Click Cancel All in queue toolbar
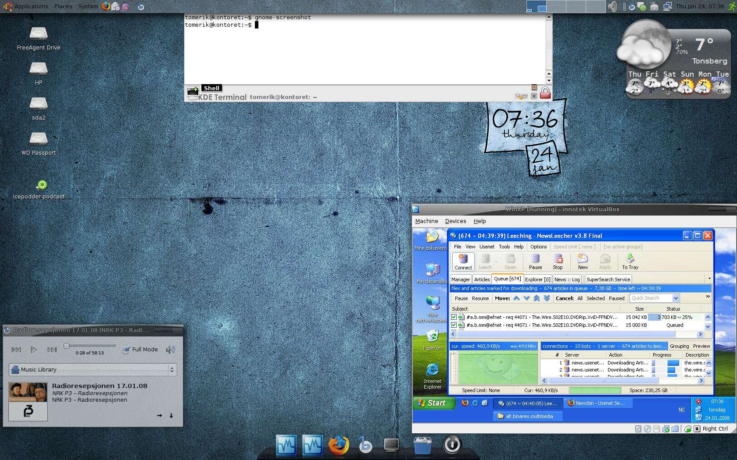 580,298
